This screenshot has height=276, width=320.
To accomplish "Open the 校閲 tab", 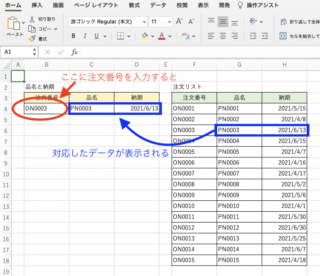I will 182,5.
